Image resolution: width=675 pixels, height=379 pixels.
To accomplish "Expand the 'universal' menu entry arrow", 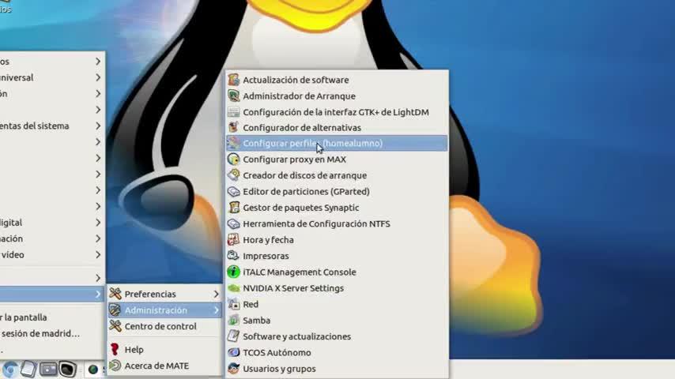I will pyautogui.click(x=98, y=77).
